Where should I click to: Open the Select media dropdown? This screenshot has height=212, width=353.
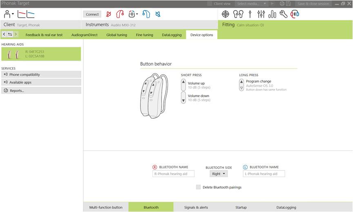click(252, 4)
